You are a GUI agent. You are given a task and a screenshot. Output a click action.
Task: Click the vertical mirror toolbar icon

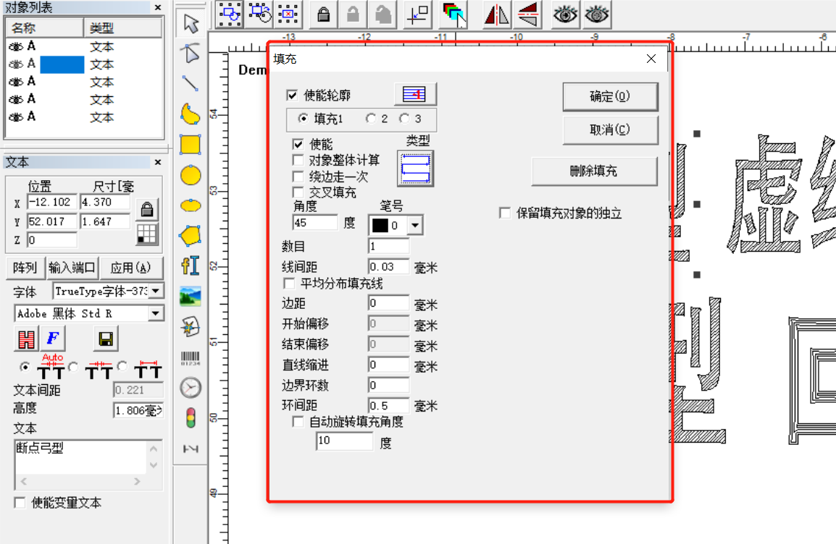(528, 14)
